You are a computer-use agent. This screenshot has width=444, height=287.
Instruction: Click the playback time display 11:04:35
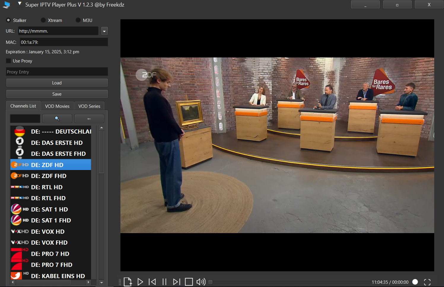[380, 282]
